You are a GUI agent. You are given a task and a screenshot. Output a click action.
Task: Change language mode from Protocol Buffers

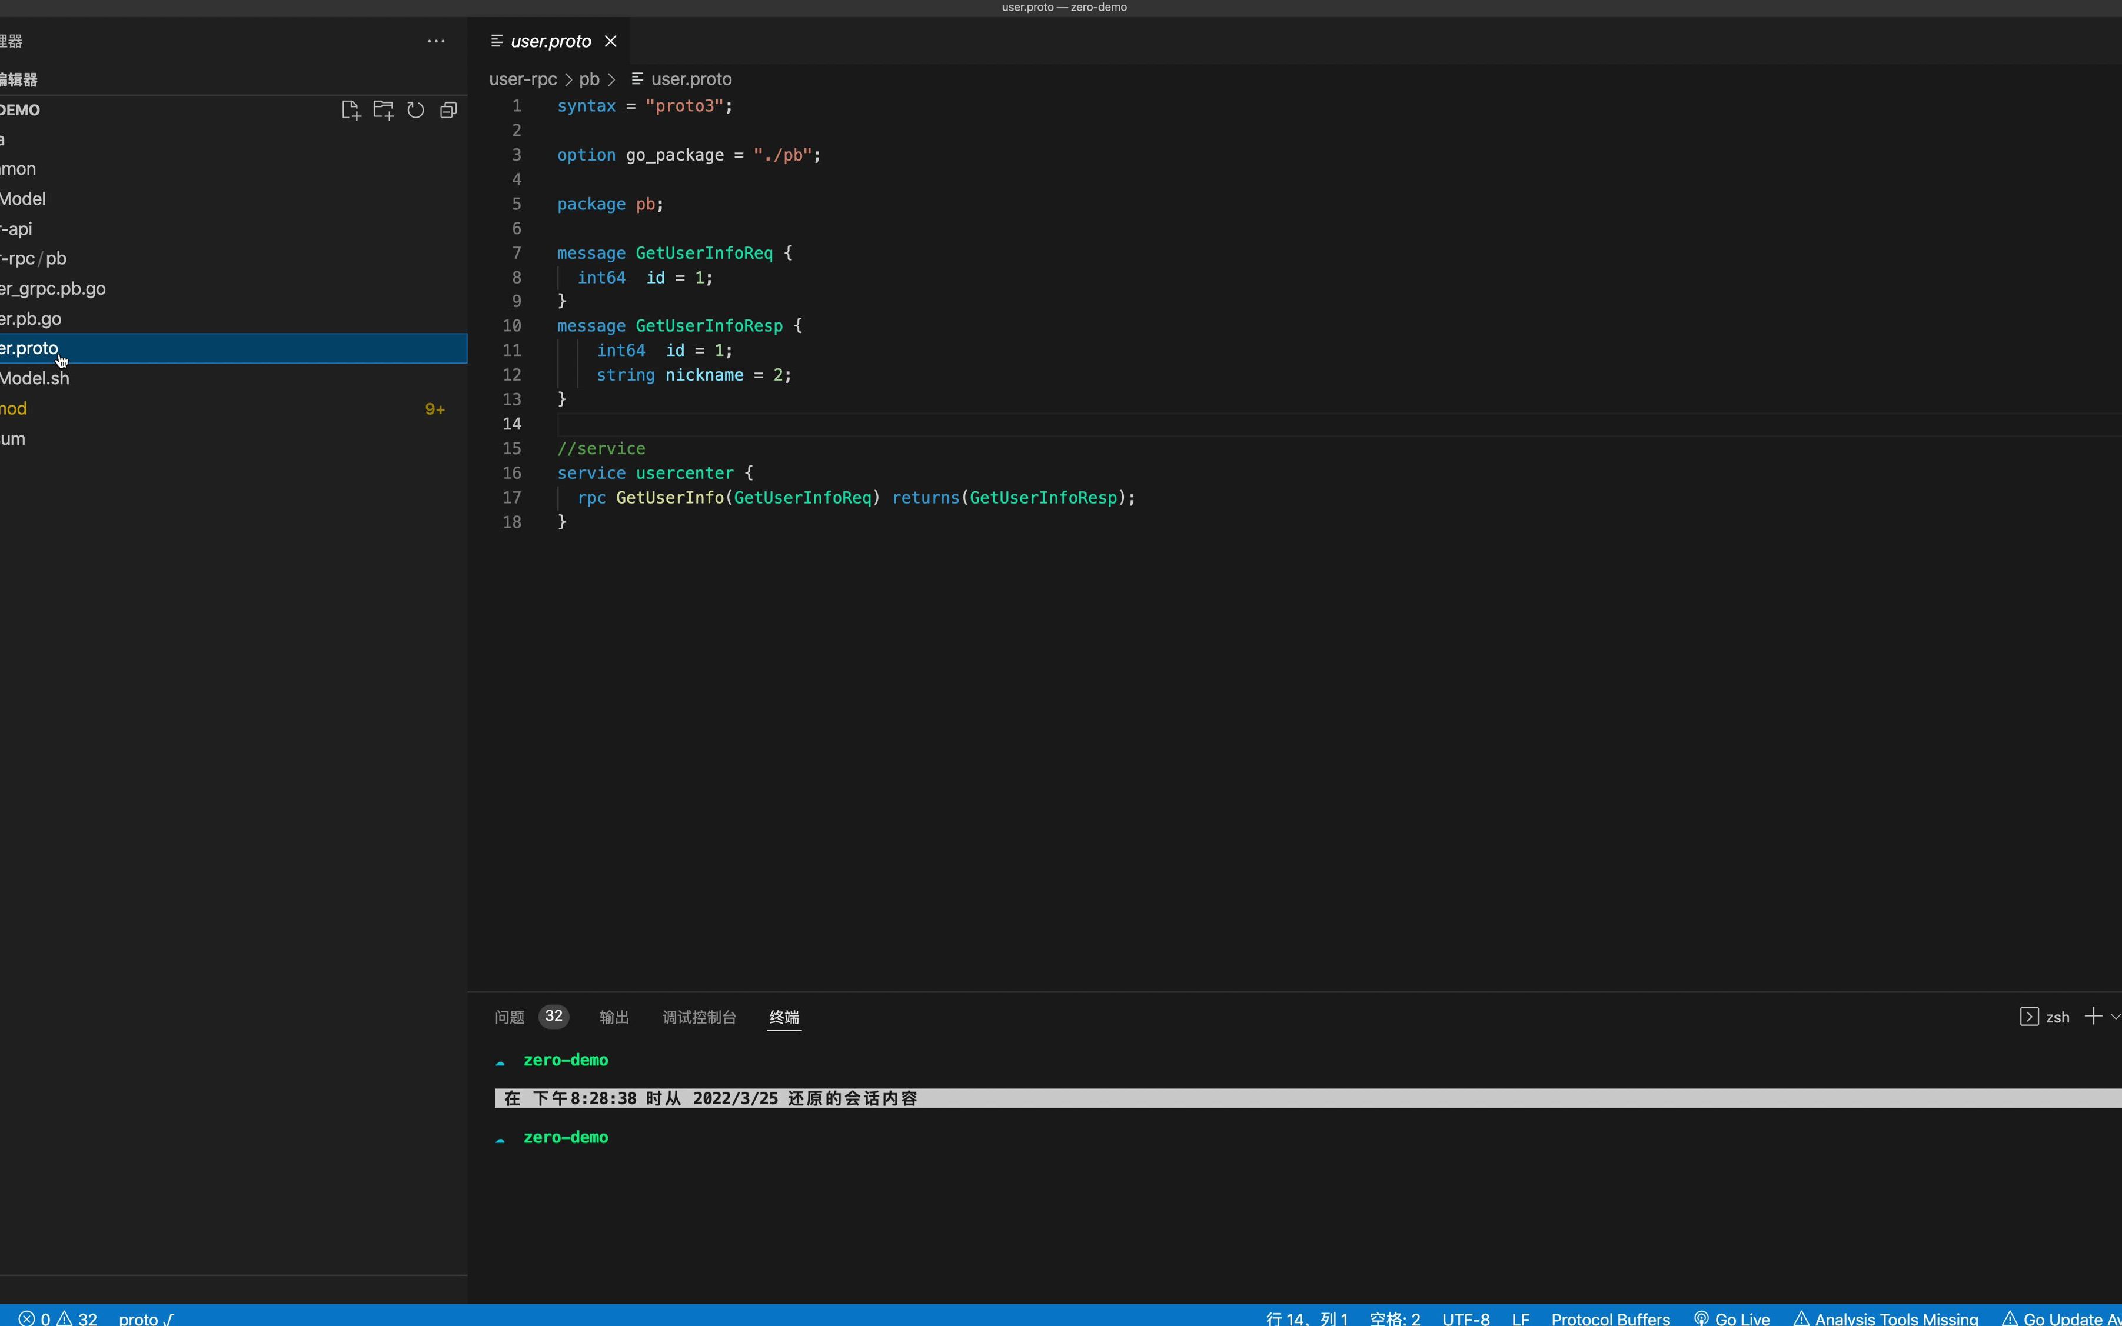pos(1609,1318)
